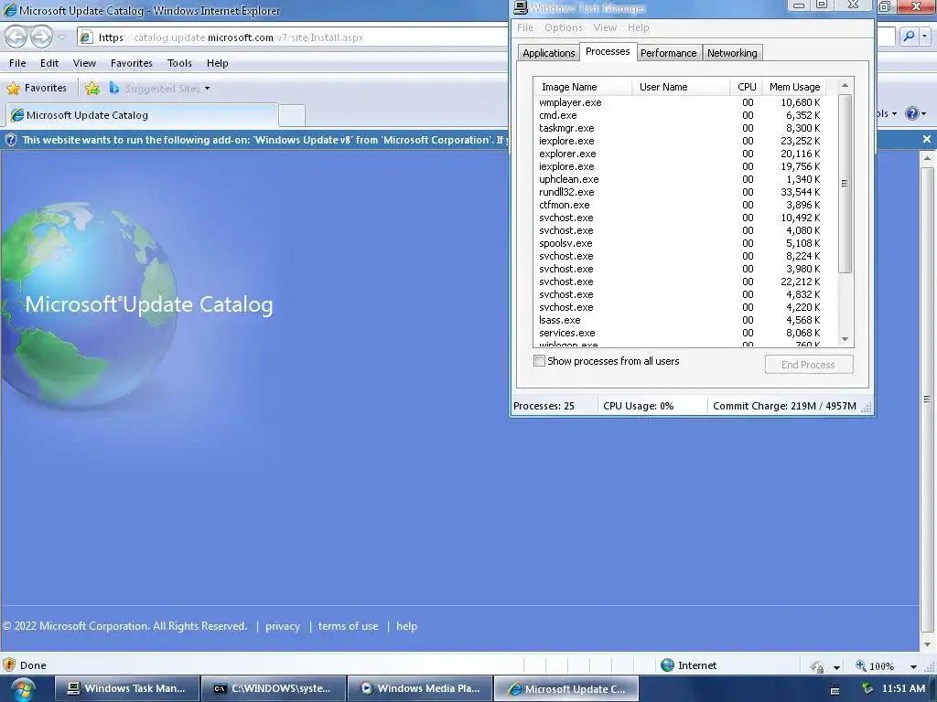Viewport: 937px width, 702px height.
Task: Click the Start button orb
Action: click(x=22, y=689)
